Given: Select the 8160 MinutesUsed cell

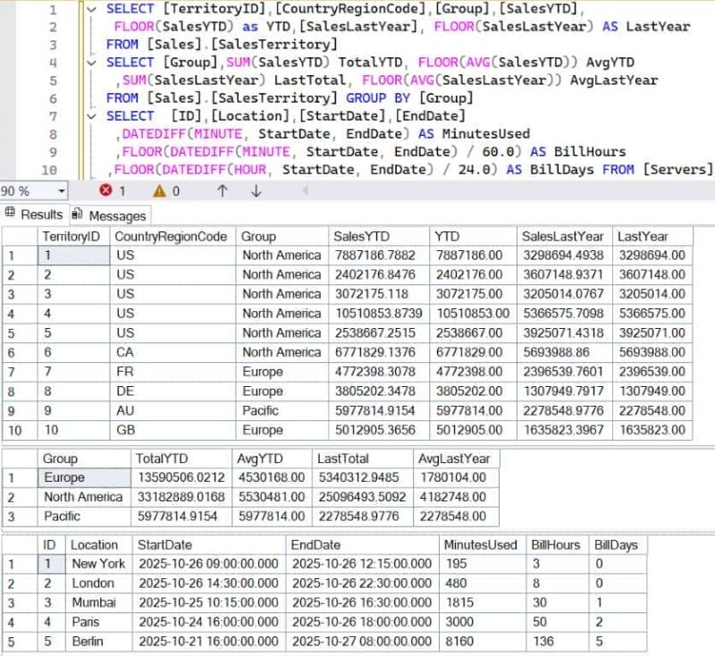Looking at the screenshot, I should click(x=483, y=642).
